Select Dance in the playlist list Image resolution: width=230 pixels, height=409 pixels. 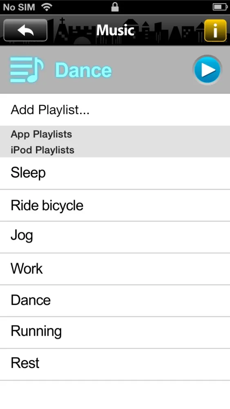115,301
